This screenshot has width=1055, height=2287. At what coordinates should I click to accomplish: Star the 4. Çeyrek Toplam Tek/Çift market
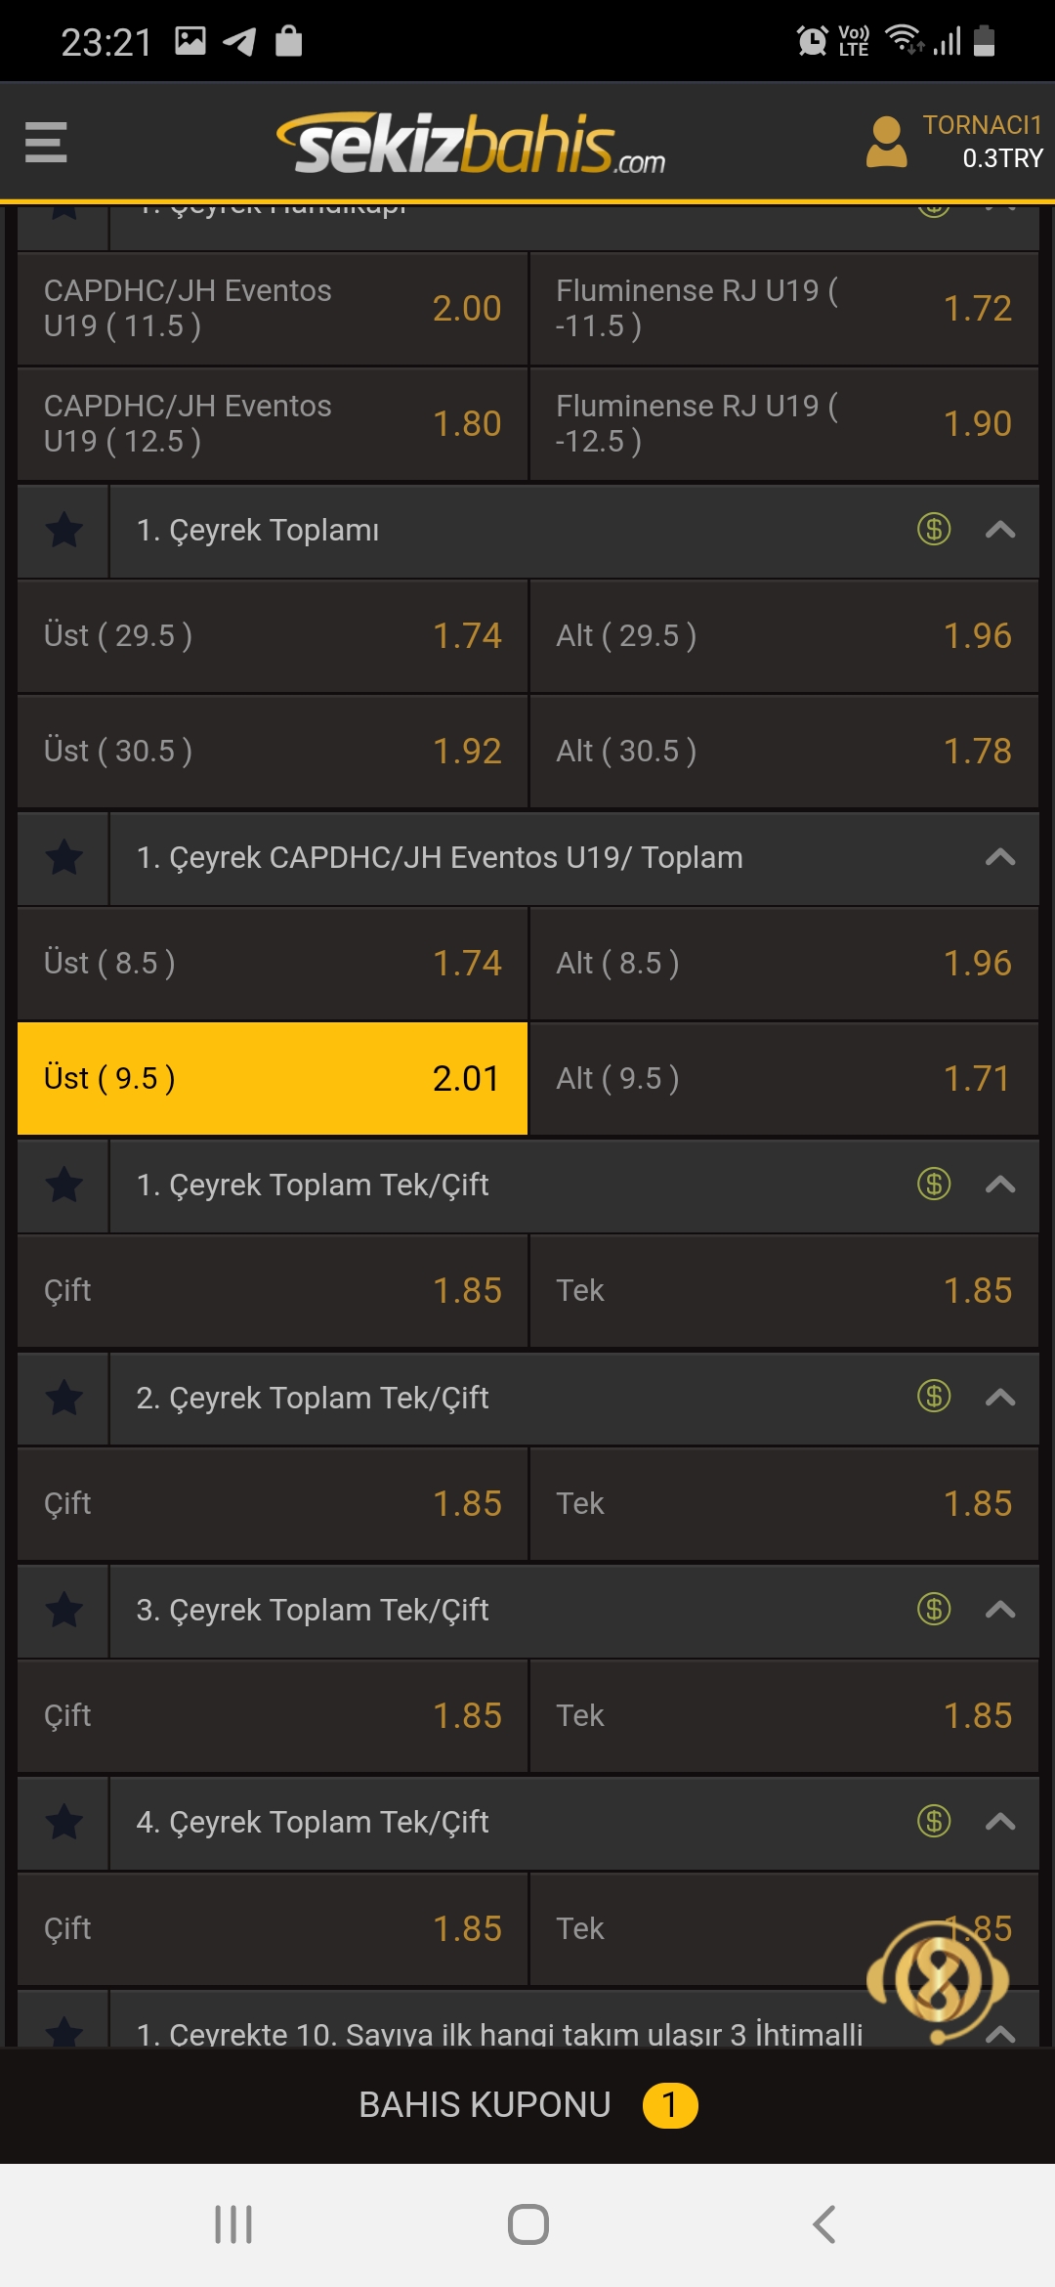point(64,1822)
